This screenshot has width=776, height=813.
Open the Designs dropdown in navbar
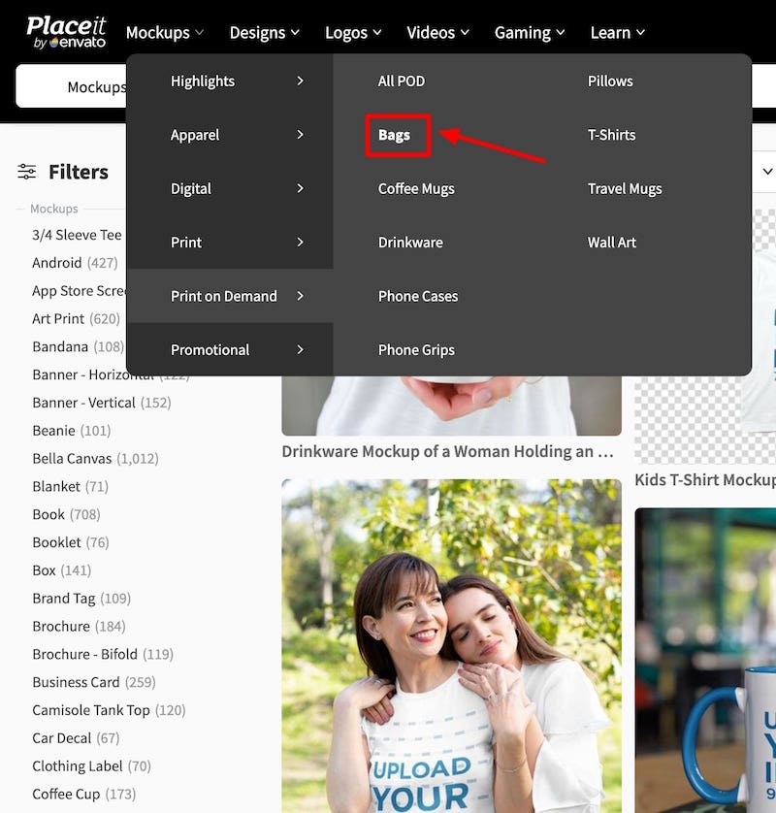click(x=265, y=33)
